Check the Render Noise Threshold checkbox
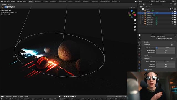 pos(157,62)
